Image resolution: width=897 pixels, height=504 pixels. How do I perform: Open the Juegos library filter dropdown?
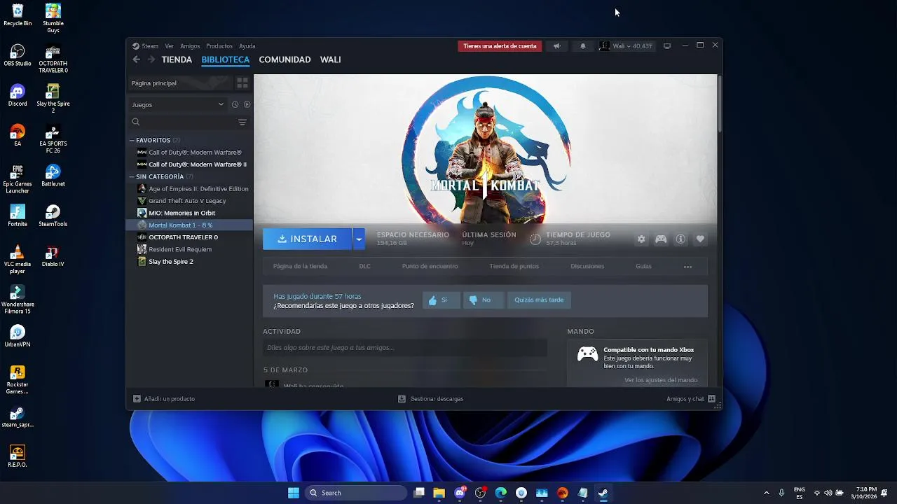[178, 104]
